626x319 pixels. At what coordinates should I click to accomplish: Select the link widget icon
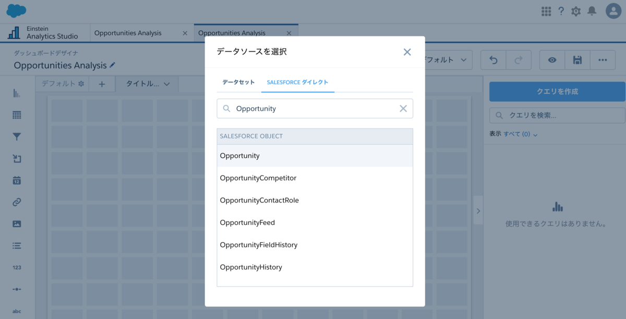(x=16, y=202)
